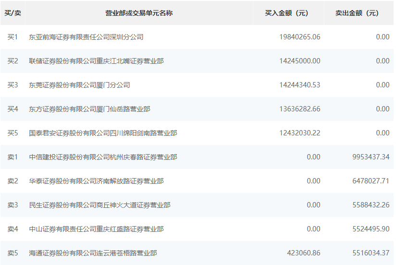Select buy amount 19840265.06

300,37
